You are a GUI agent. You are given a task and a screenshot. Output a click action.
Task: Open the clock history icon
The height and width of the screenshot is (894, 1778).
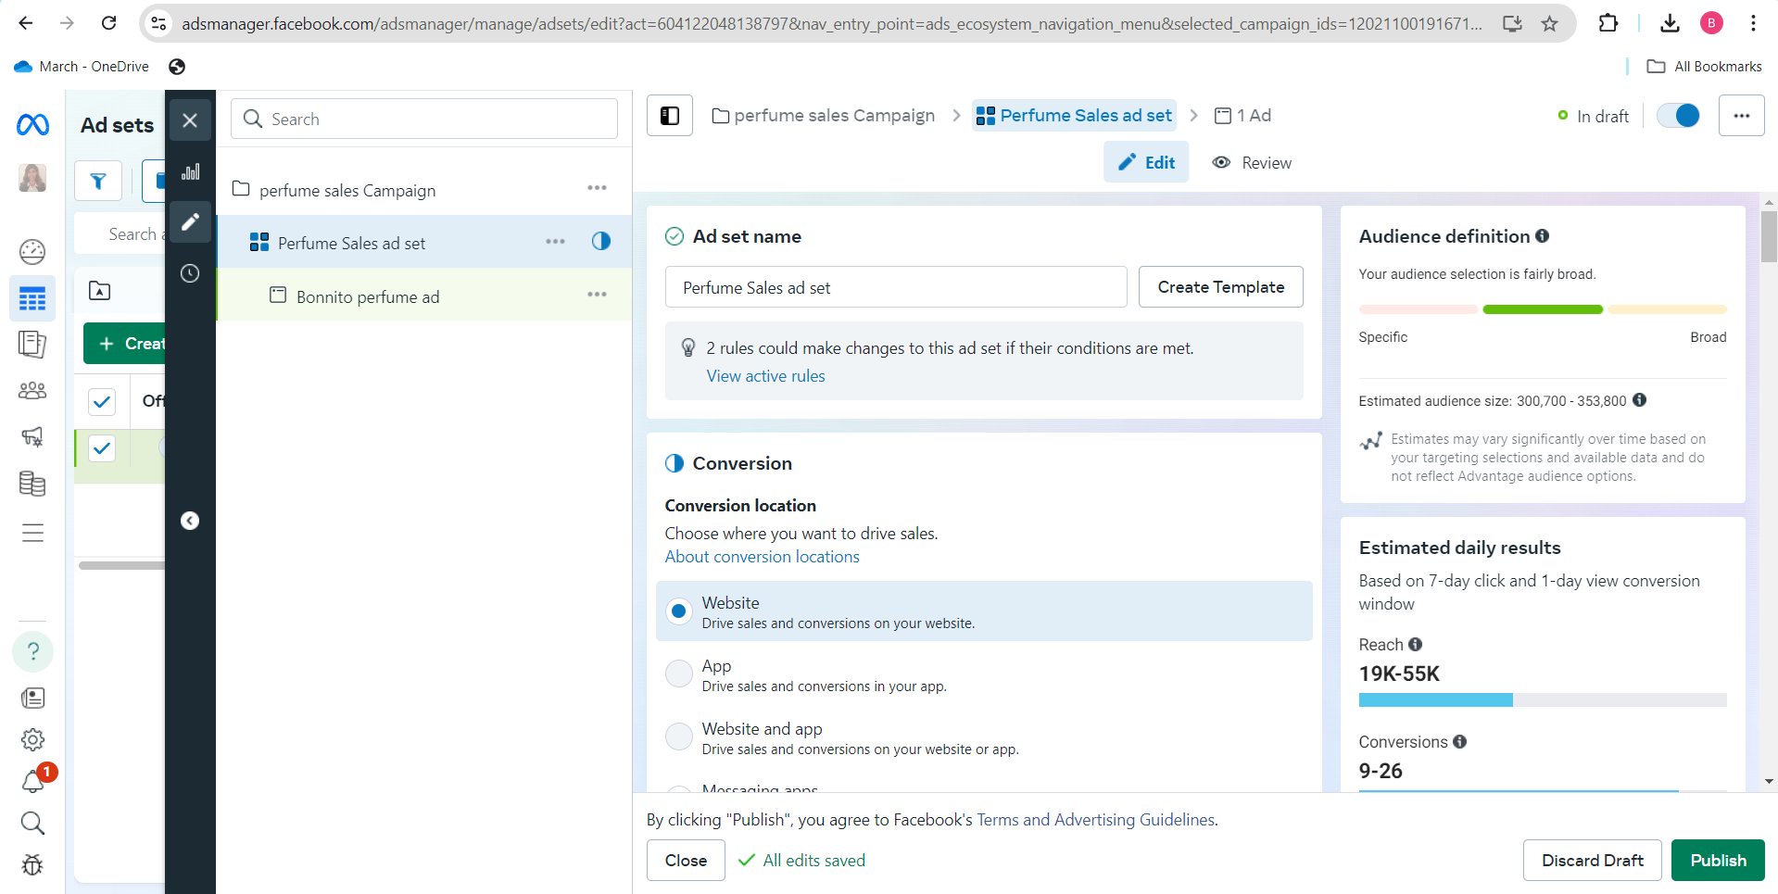[190, 273]
